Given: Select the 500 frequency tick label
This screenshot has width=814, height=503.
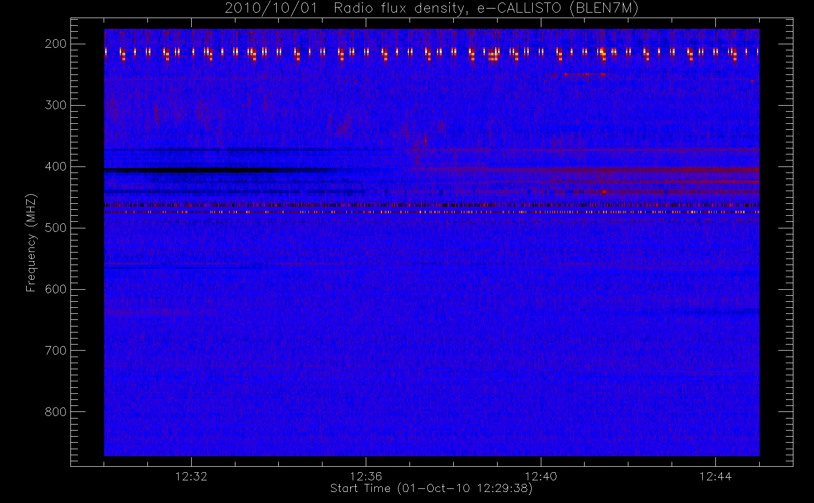Looking at the screenshot, I should [56, 228].
